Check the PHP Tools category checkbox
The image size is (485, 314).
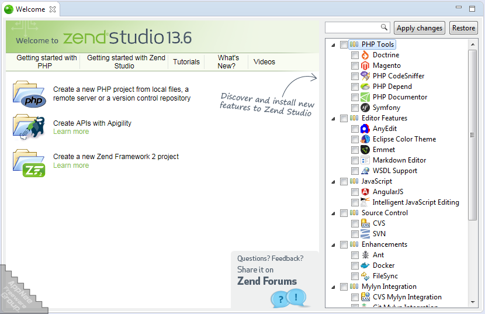pyautogui.click(x=344, y=45)
